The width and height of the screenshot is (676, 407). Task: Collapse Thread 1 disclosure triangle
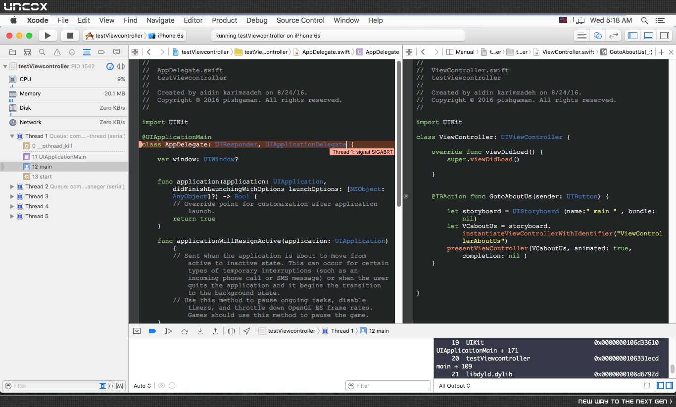click(x=12, y=136)
